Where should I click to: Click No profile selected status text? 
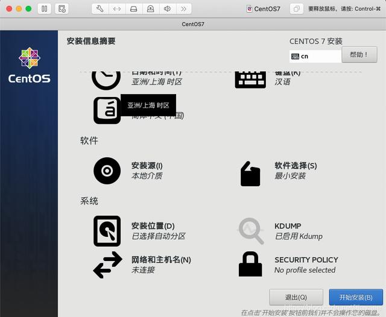pyautogui.click(x=305, y=270)
